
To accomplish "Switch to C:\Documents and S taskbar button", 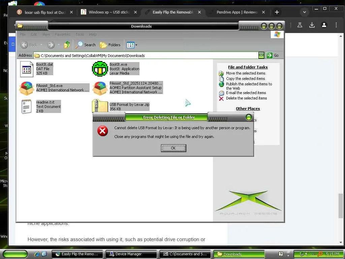I will pos(185,254).
